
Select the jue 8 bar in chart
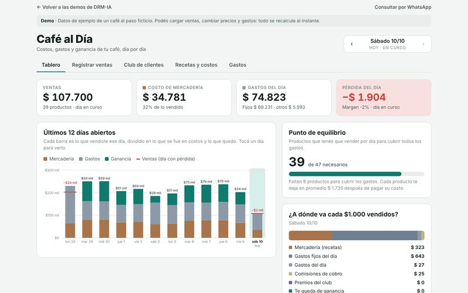[x=223, y=211]
